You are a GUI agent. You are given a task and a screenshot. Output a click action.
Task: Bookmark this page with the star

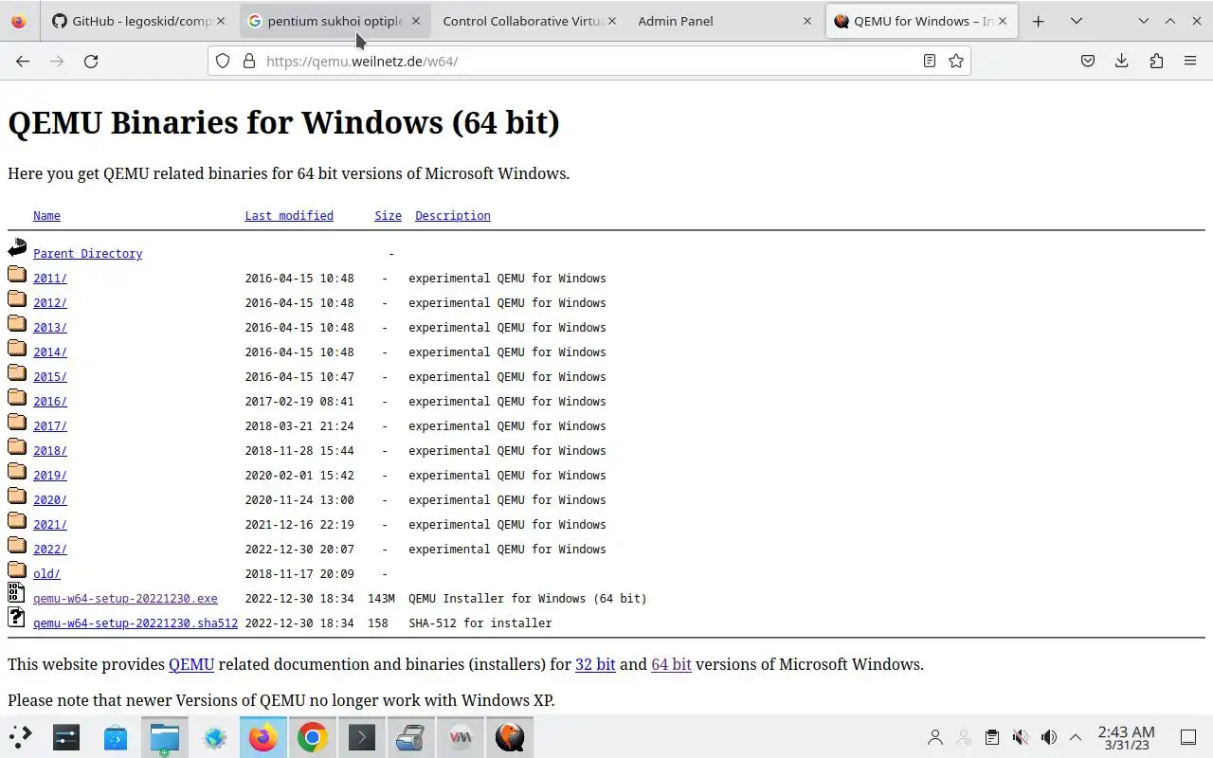point(956,61)
